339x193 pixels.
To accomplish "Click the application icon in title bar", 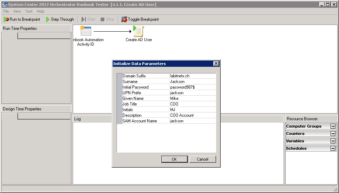I will click(5, 5).
